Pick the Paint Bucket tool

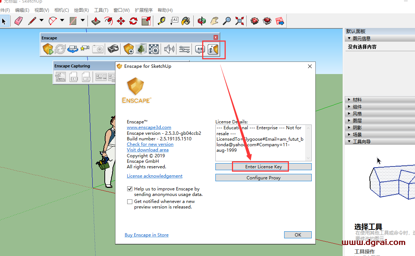point(186,21)
